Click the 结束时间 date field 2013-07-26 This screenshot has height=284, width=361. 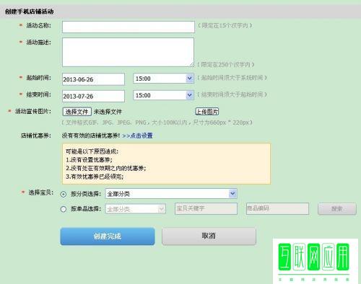click(93, 96)
